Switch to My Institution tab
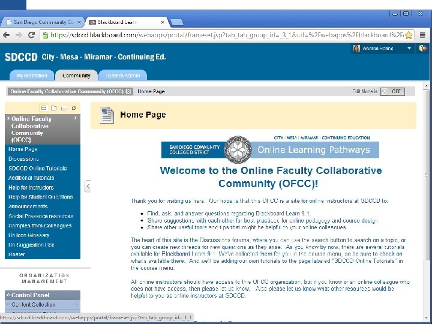This screenshot has height=324, width=432. 32,76
